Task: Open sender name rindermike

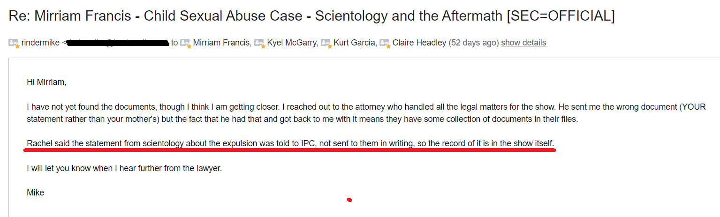Action: [40, 43]
